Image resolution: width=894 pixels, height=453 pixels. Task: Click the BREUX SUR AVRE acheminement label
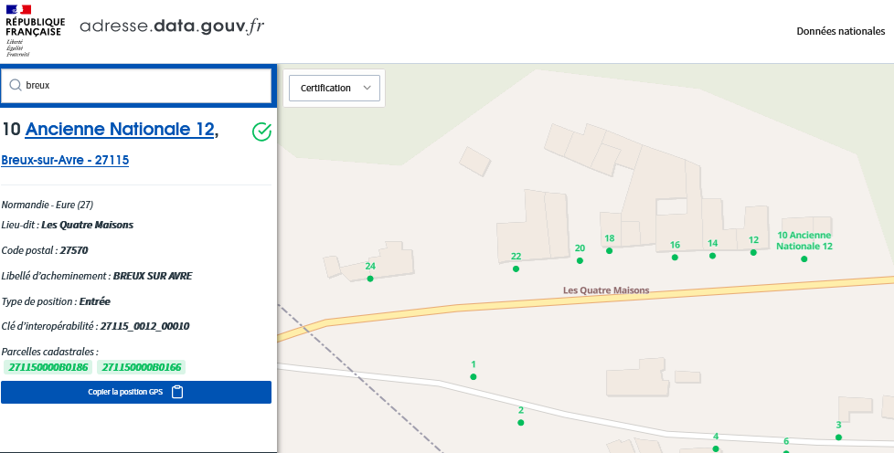[x=153, y=276]
